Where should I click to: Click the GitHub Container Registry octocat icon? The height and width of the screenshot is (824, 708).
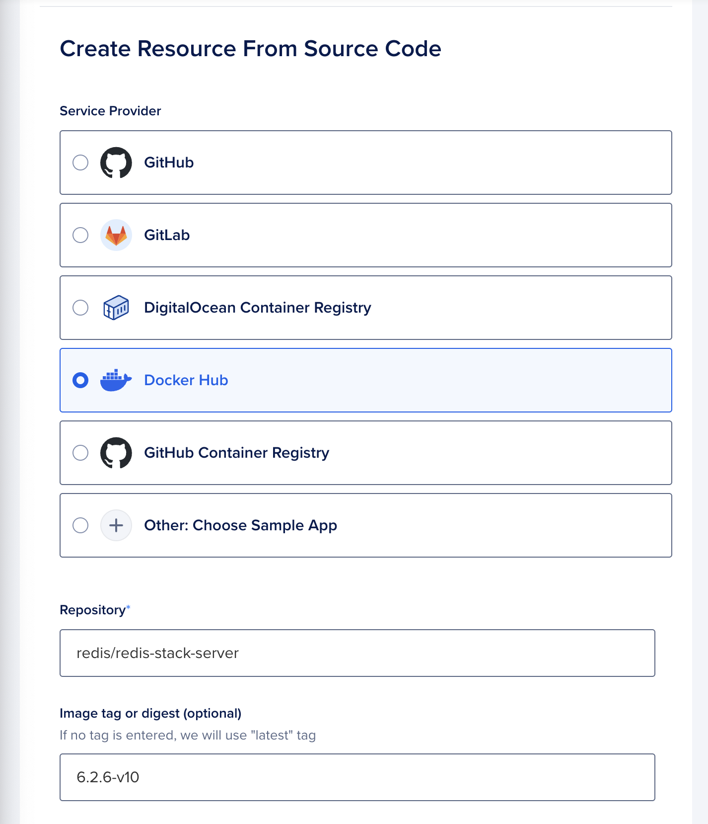coord(117,453)
